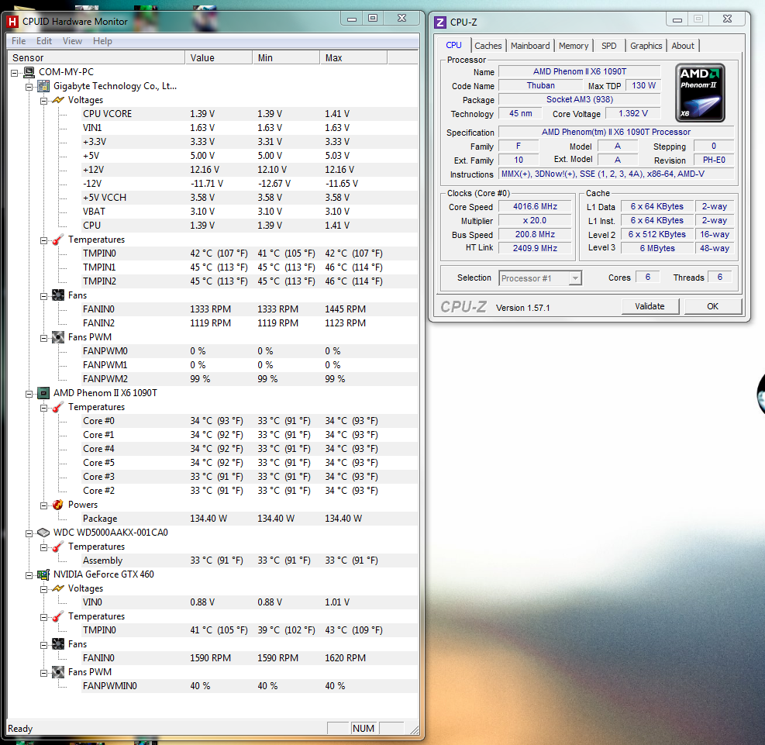
Task: Click the Fans PWM icon under Gigabyte
Action: click(58, 337)
